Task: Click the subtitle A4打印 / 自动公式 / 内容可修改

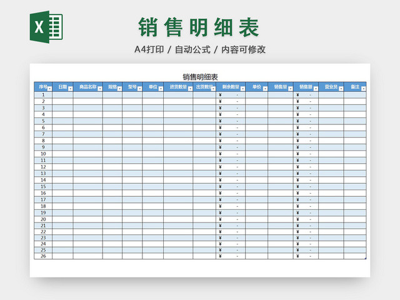Action: [x=200, y=49]
